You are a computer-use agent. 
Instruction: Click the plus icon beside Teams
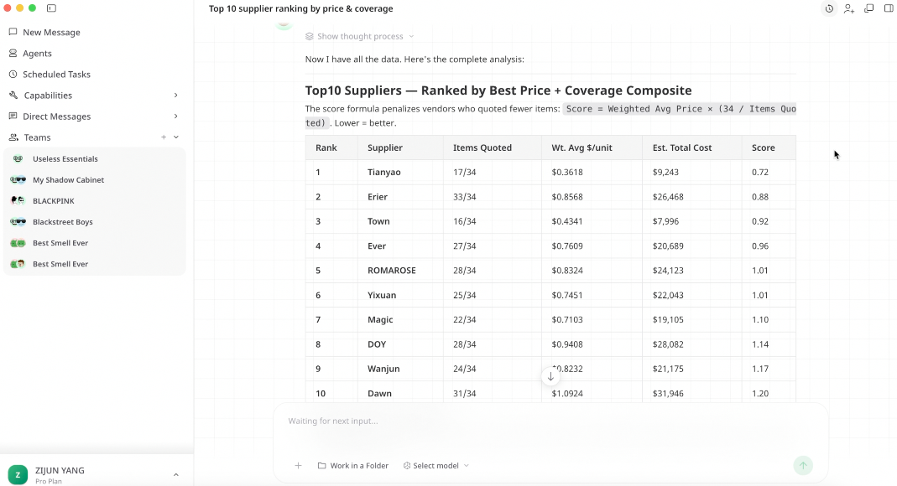[x=164, y=137]
